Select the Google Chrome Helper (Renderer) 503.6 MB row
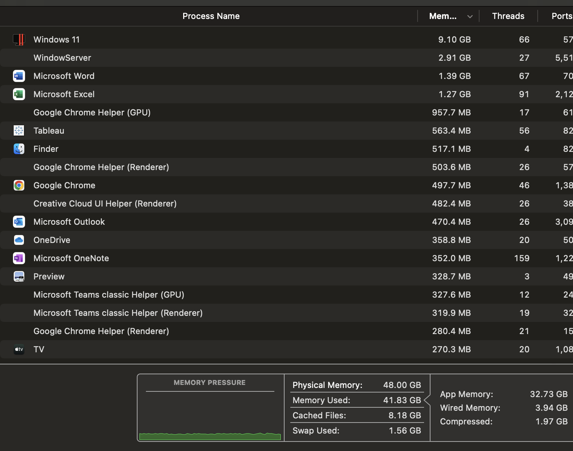 [286, 167]
